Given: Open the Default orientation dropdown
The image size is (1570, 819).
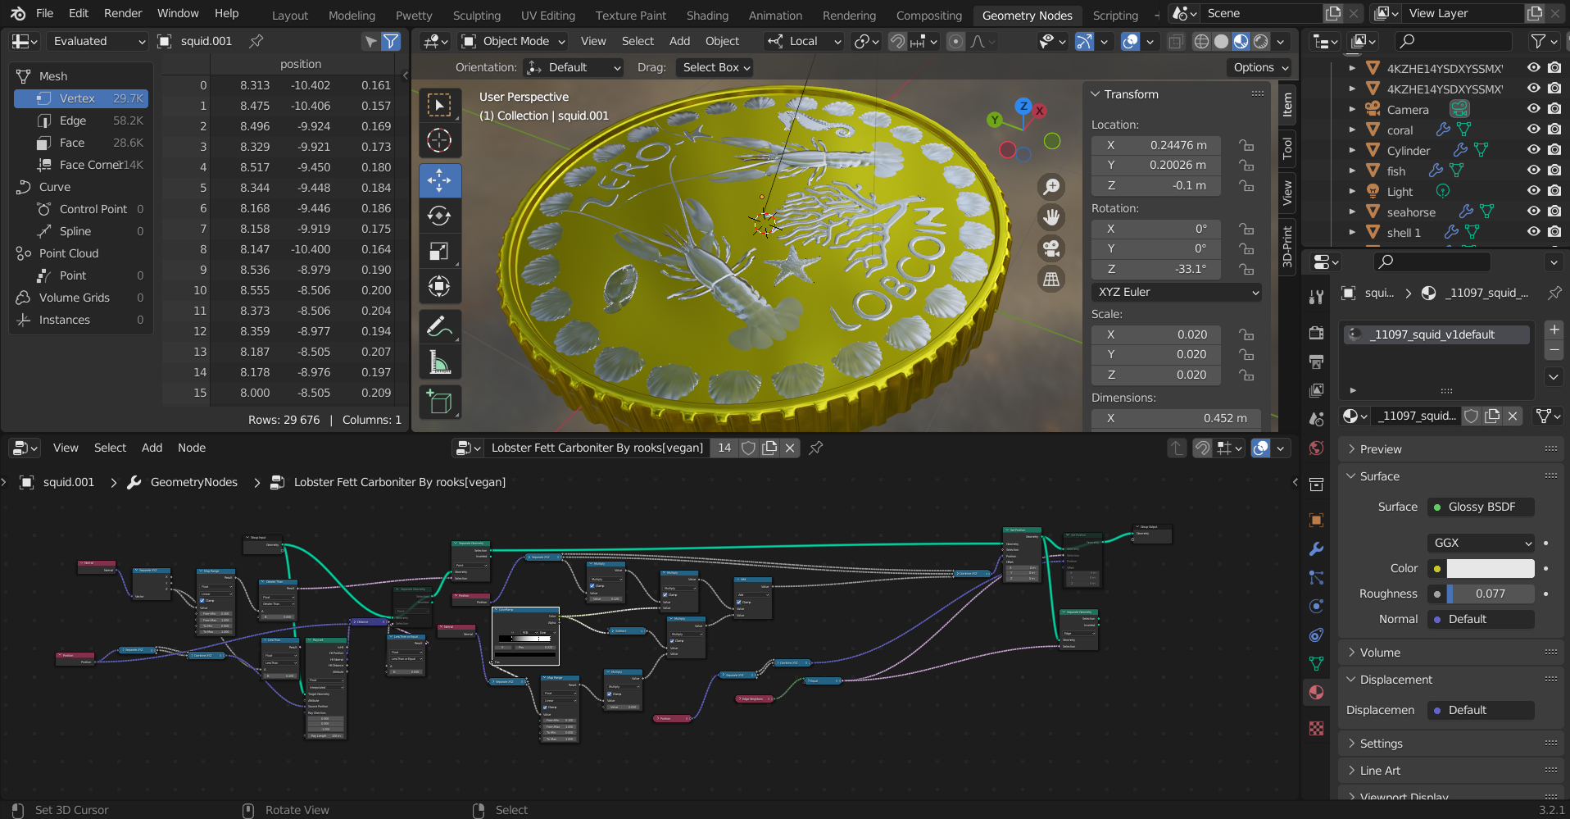Looking at the screenshot, I should (574, 67).
